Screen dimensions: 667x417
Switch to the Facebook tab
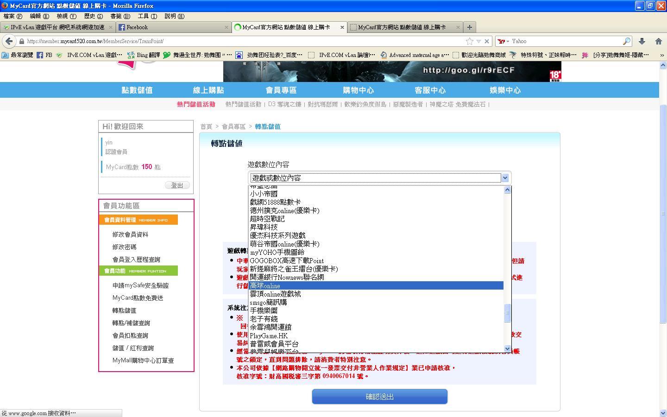[173, 27]
